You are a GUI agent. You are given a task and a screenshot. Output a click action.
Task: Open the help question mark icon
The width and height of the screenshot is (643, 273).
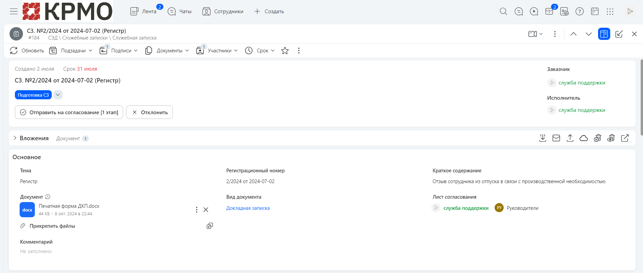pyautogui.click(x=579, y=11)
